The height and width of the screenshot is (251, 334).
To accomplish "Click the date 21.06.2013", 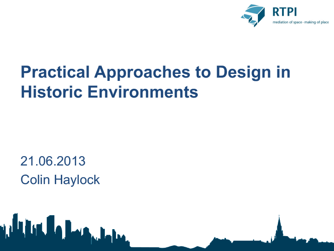I will 53,161.
